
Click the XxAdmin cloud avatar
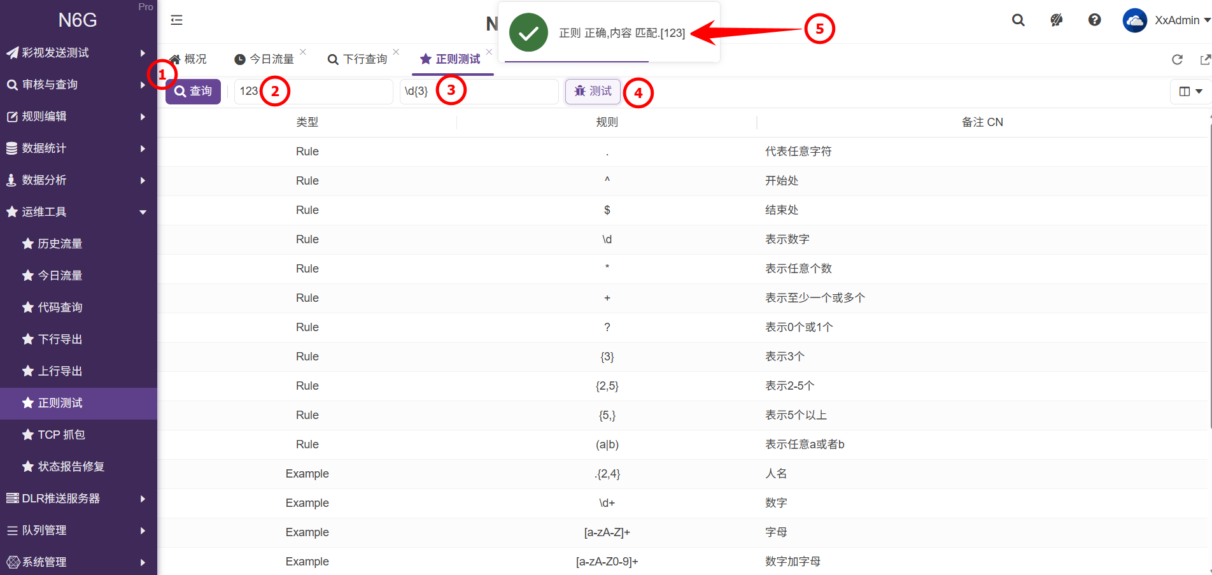(1134, 20)
